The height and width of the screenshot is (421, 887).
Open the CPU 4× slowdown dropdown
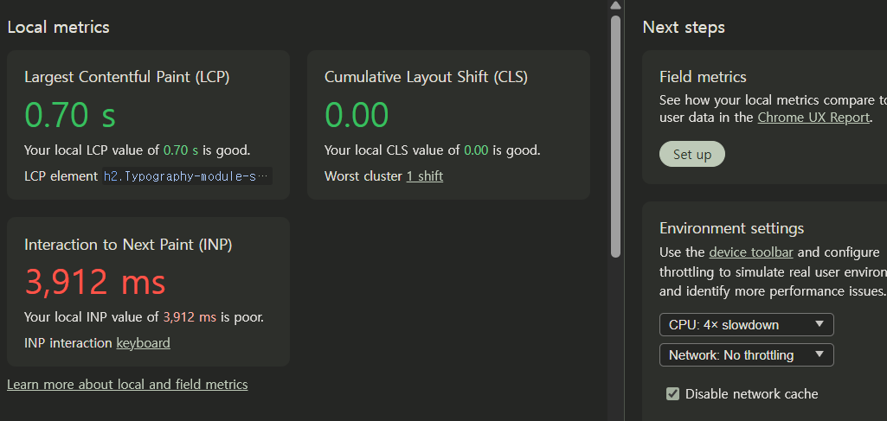[746, 325]
